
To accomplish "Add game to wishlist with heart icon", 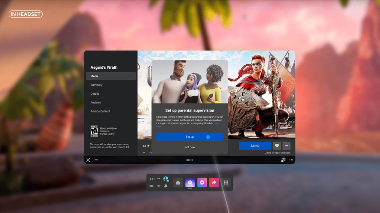I will (277, 146).
